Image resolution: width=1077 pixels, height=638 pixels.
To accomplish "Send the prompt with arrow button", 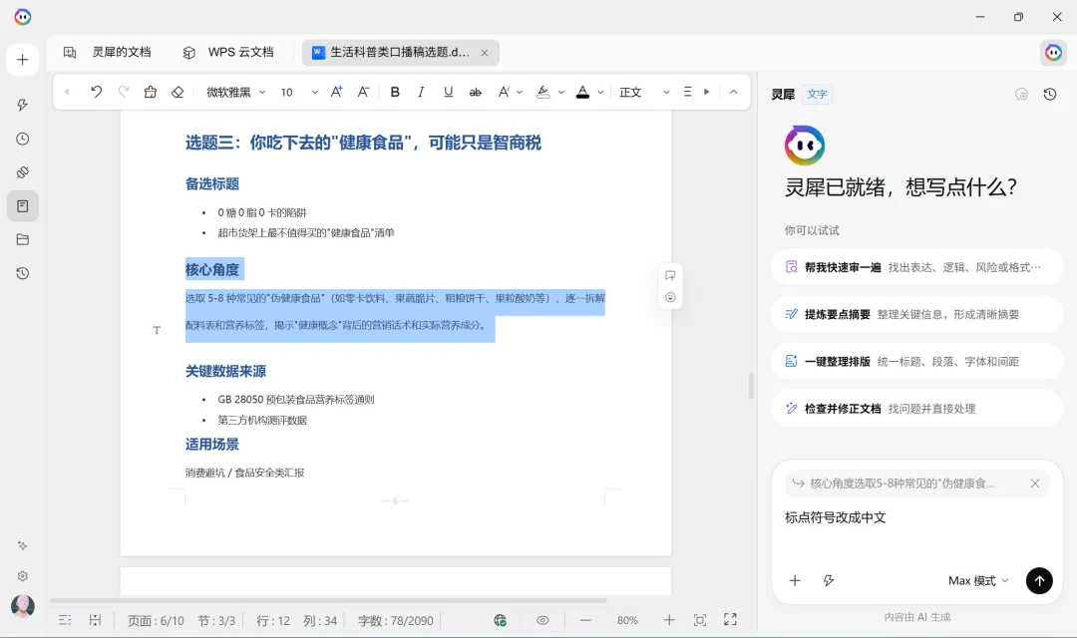I will pos(1039,580).
